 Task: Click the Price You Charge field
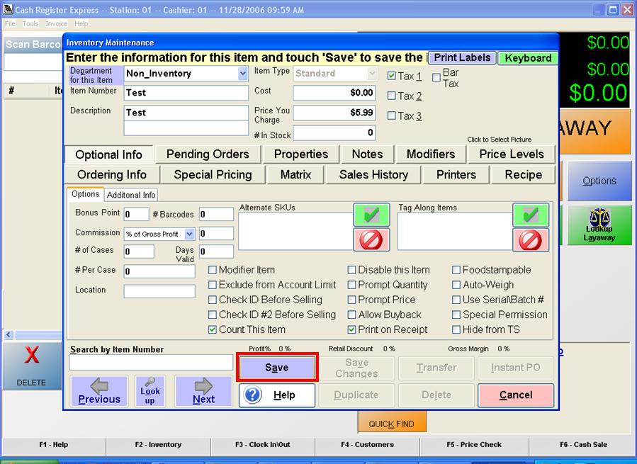334,113
